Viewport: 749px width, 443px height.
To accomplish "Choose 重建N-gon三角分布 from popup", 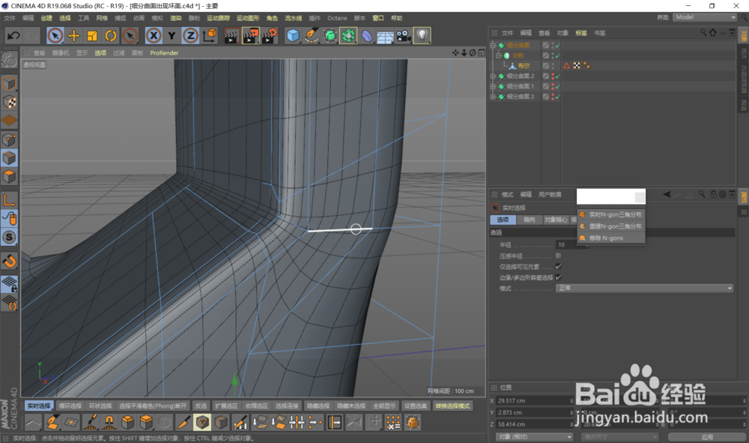I will 611,226.
